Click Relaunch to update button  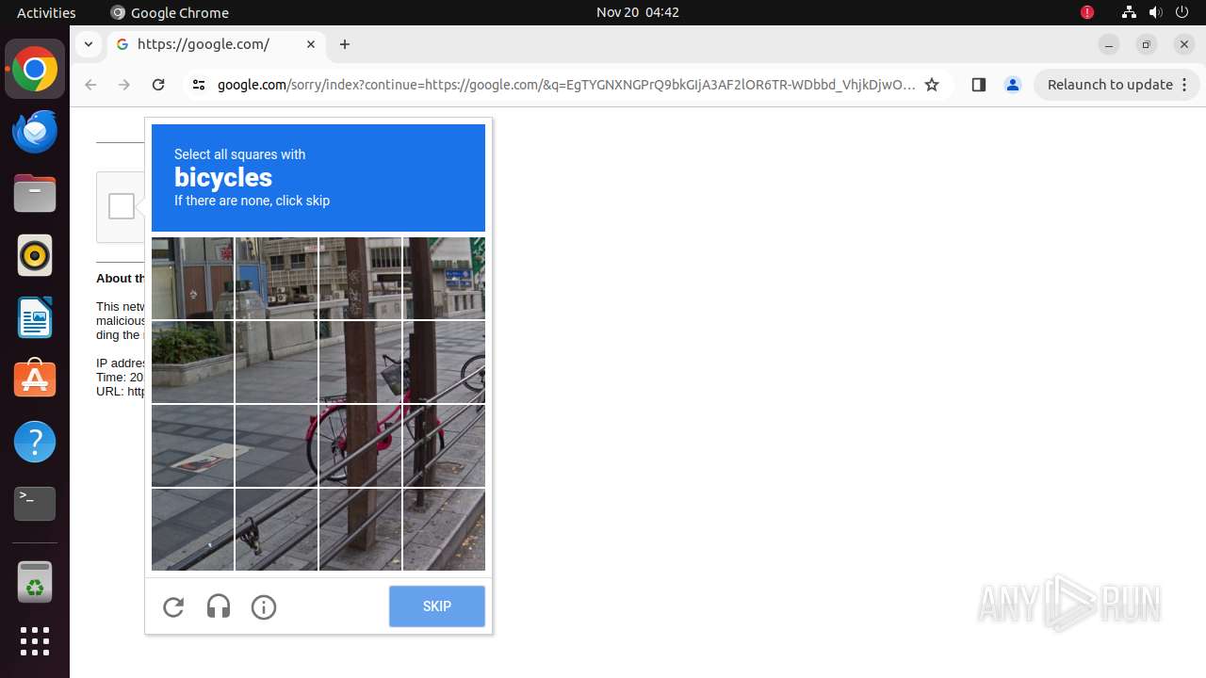1110,85
